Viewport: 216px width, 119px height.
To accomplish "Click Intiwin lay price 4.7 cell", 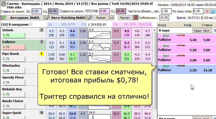I will point(148,33).
